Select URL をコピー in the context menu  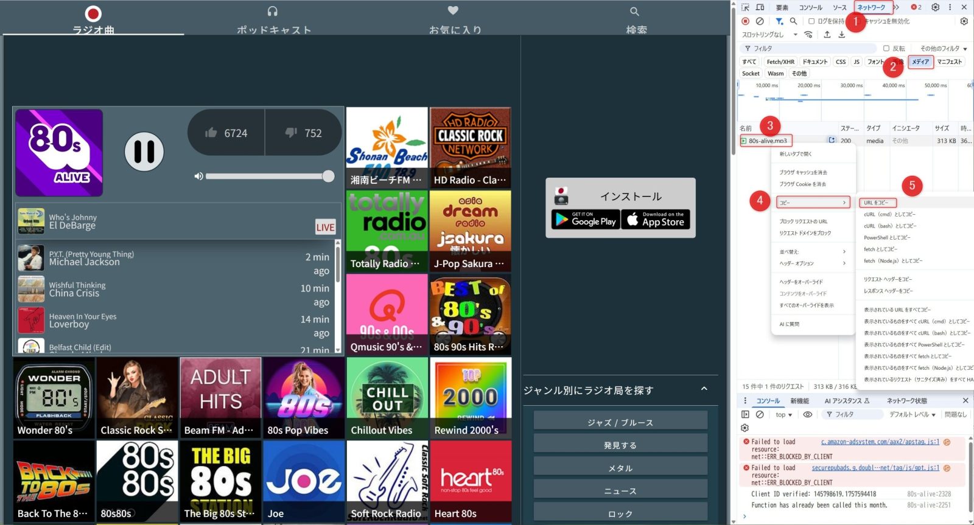coord(877,203)
